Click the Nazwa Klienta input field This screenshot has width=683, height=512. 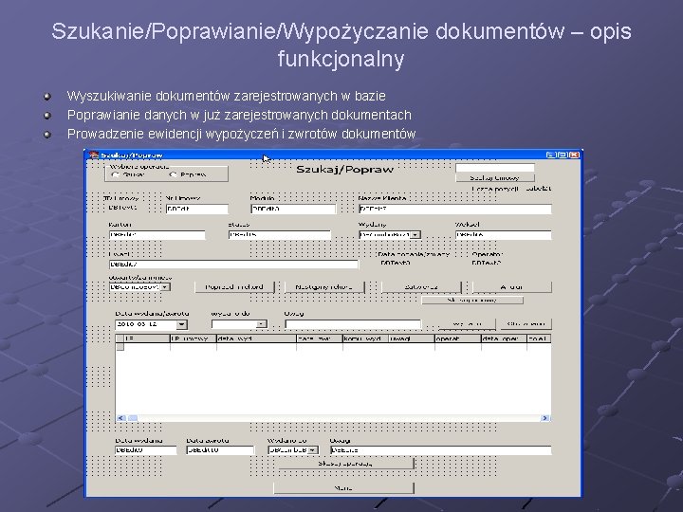[x=455, y=209]
